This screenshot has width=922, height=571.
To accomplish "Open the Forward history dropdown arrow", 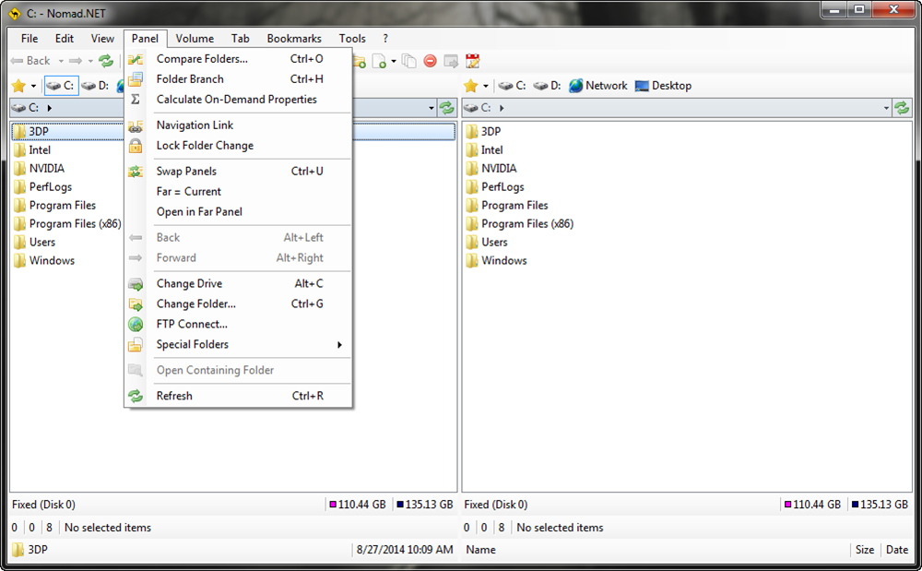I will pyautogui.click(x=90, y=61).
